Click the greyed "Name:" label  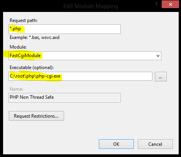pyautogui.click(x=16, y=89)
